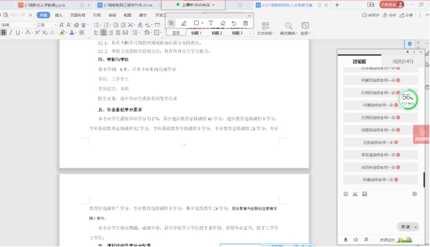
Task: Click the visitor login button
Action: (392, 5)
